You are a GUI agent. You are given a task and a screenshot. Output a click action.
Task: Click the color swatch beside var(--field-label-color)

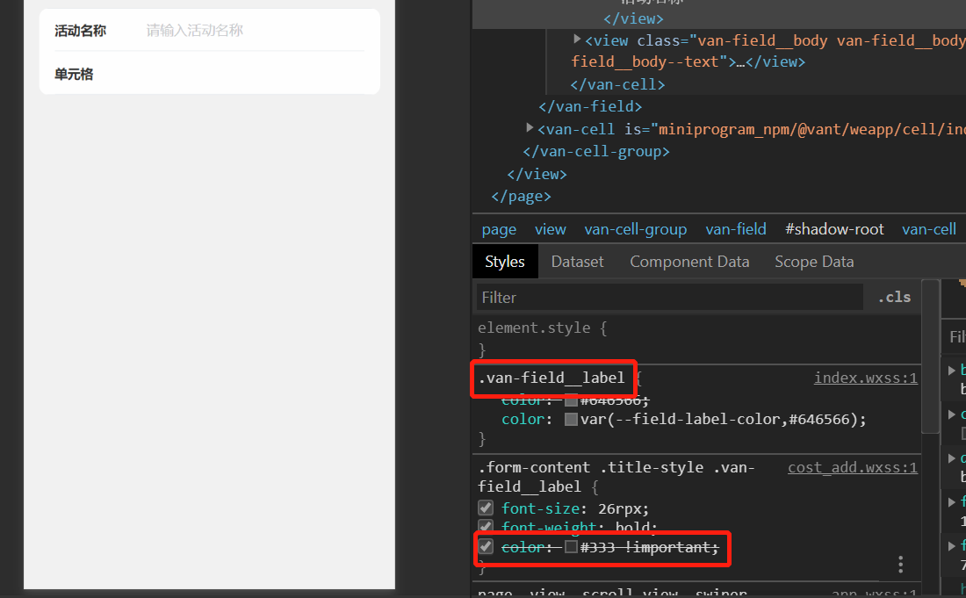point(572,419)
